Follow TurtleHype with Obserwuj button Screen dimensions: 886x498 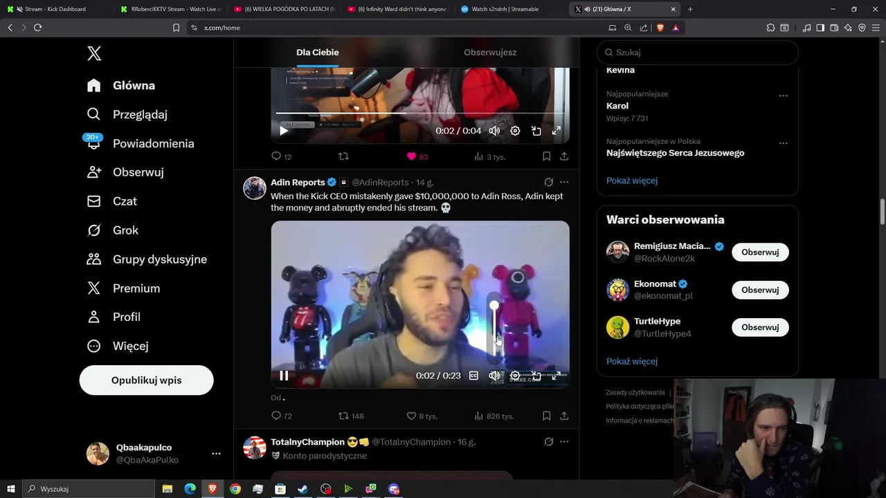tap(760, 327)
